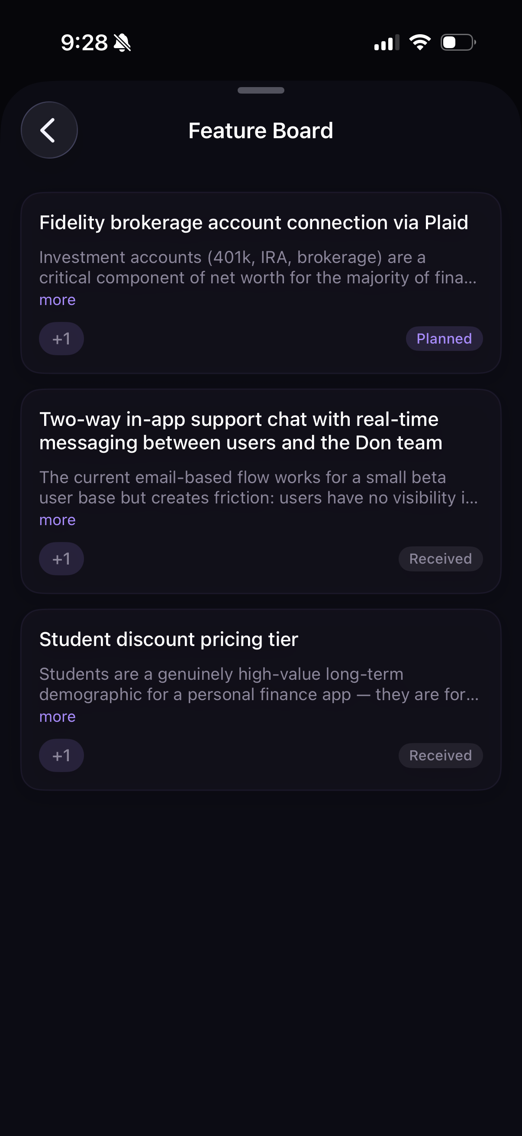The height and width of the screenshot is (1136, 522).
Task: Upvote the in-app support chat request
Action: 61,559
